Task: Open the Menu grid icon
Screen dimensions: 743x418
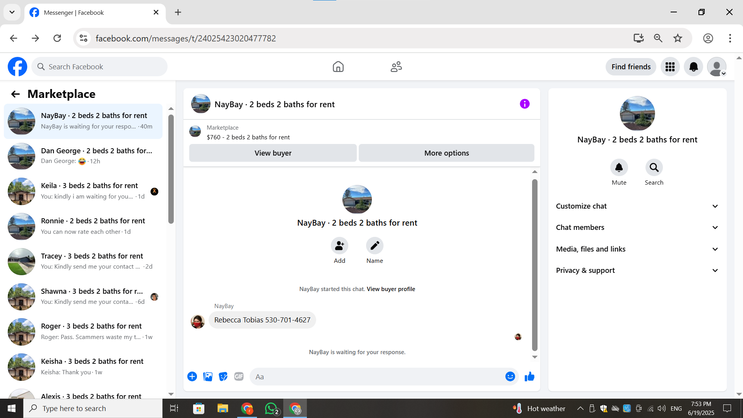Action: point(670,67)
